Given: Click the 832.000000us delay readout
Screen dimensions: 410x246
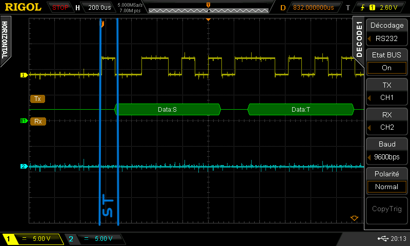Looking at the screenshot, I should coord(314,8).
